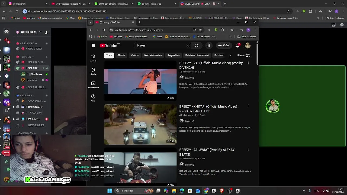Open the Discord home icon

pyautogui.click(x=7, y=32)
